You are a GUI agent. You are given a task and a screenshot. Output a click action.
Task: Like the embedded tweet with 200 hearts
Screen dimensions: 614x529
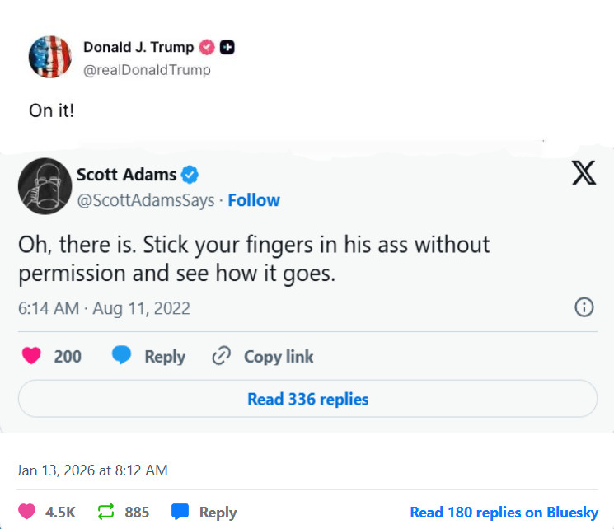[31, 355]
